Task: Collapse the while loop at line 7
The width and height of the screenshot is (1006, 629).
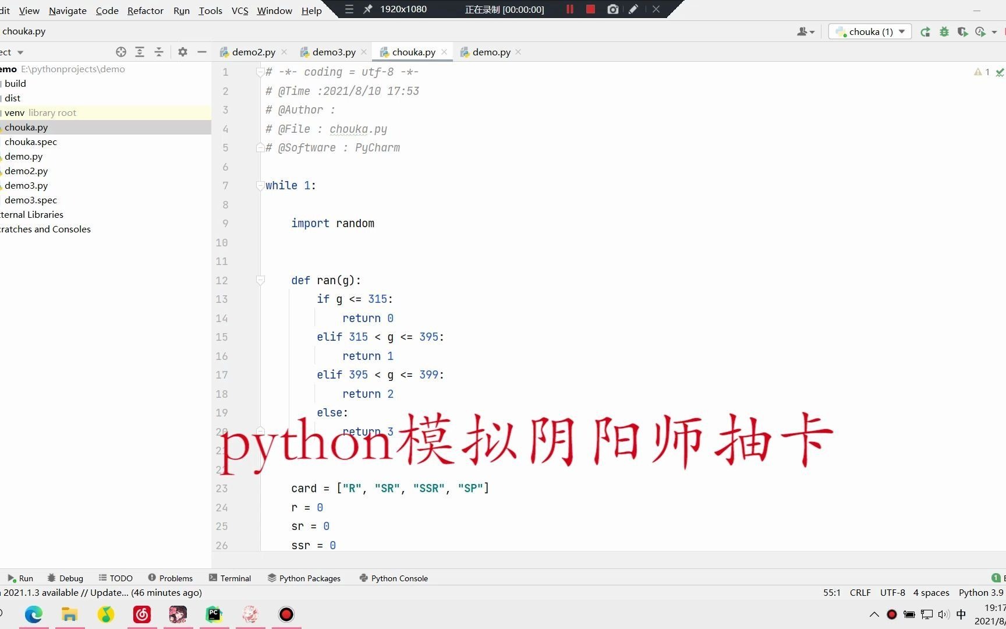Action: pos(260,186)
